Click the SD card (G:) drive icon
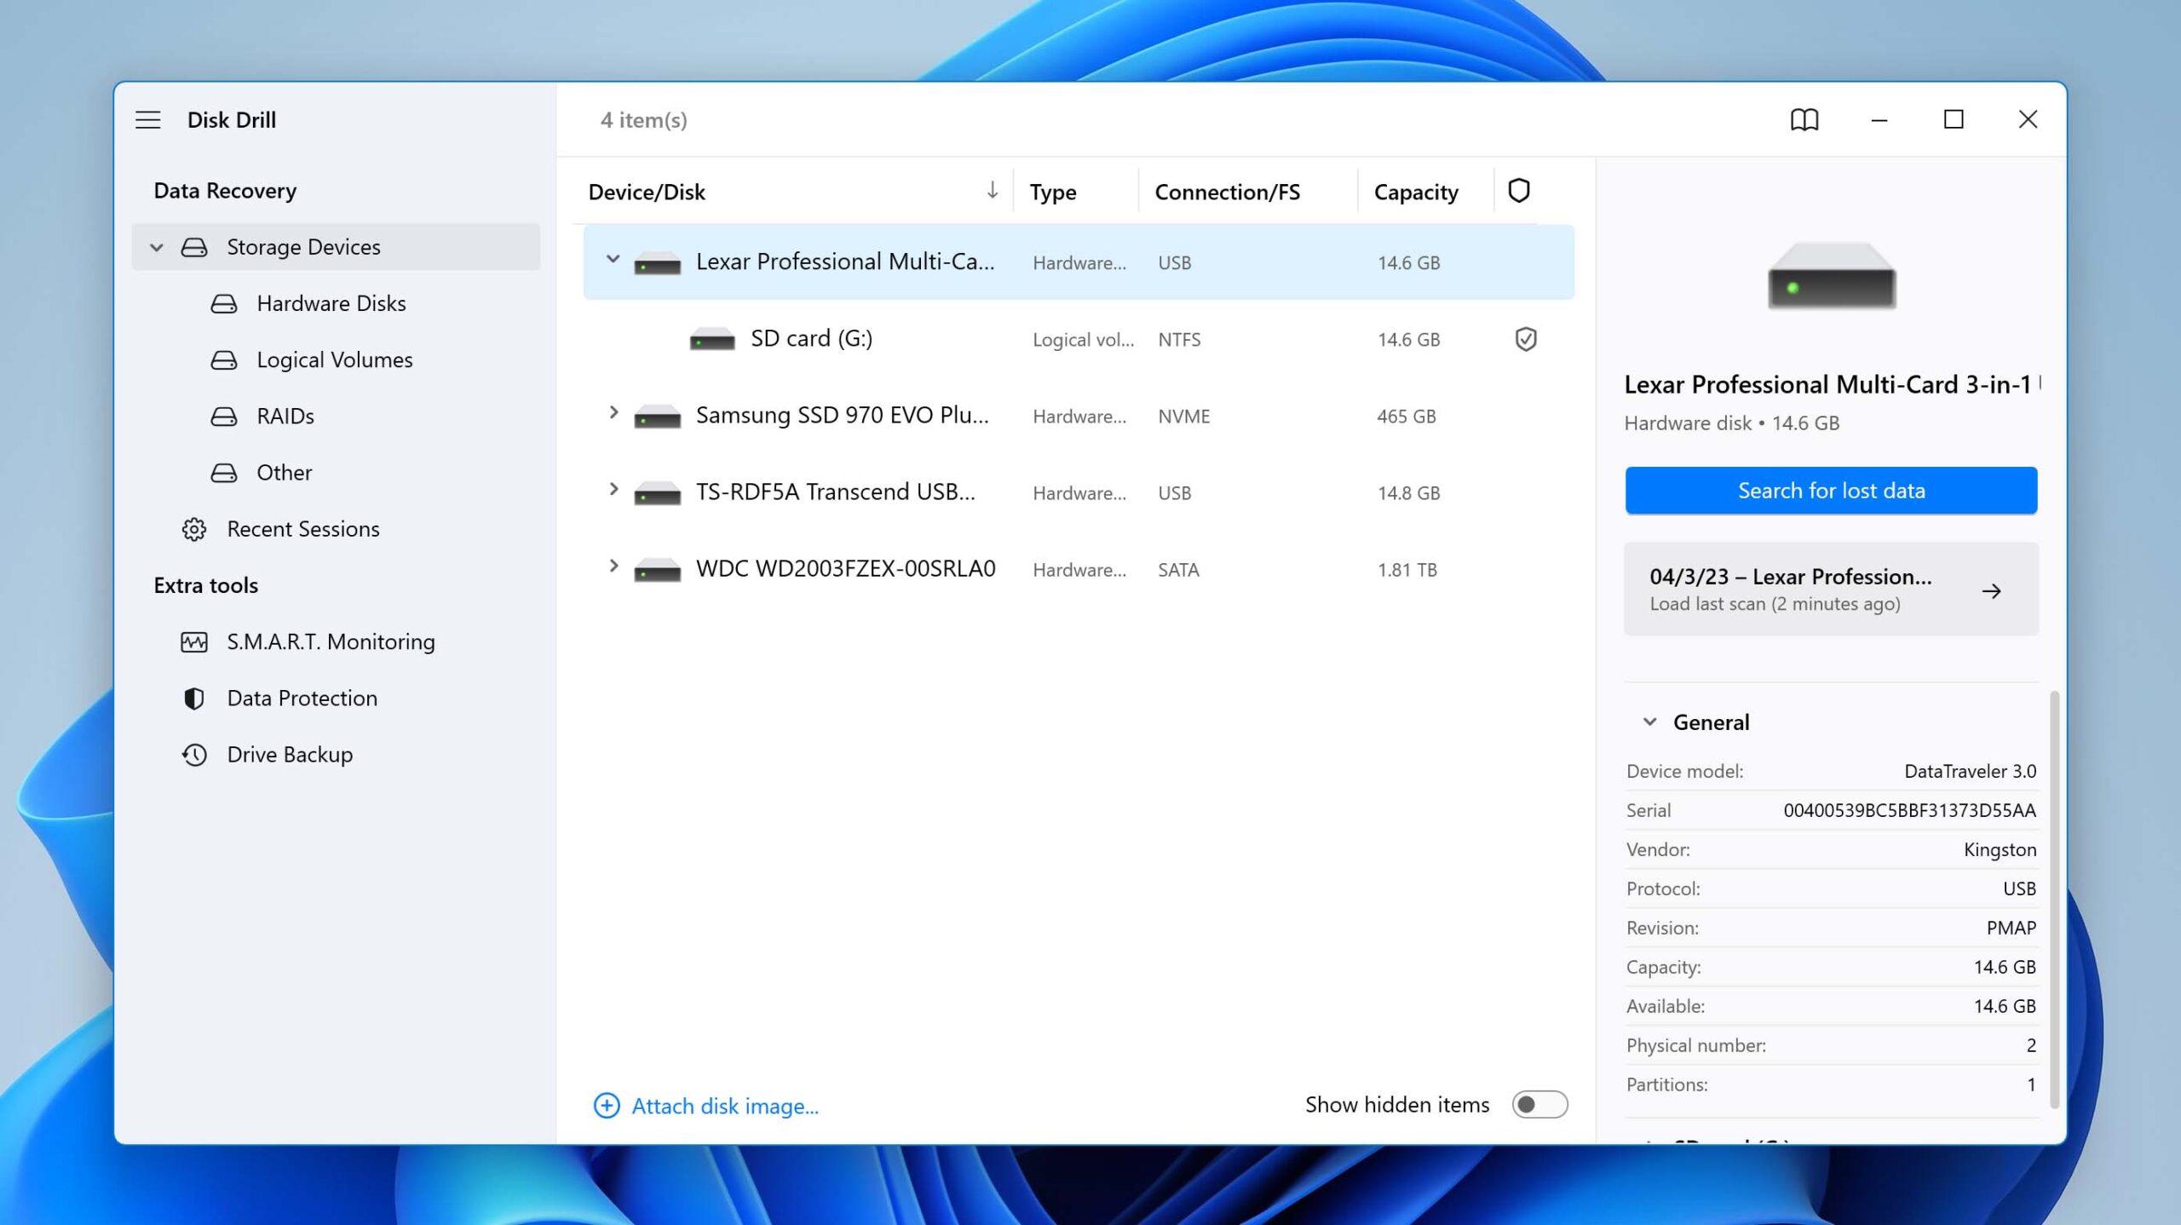This screenshot has width=2181, height=1225. click(712, 340)
